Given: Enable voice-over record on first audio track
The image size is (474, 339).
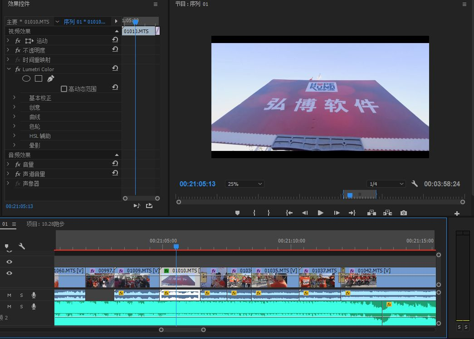Looking at the screenshot, I should pyautogui.click(x=34, y=295).
